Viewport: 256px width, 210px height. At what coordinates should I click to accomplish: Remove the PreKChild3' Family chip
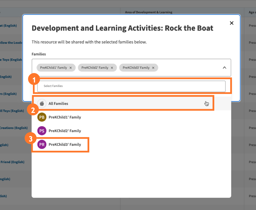click(x=153, y=68)
